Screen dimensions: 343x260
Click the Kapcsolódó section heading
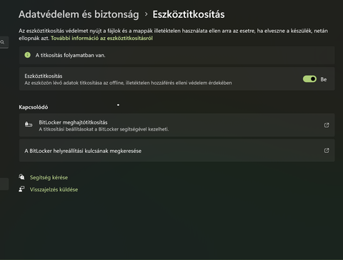point(34,107)
